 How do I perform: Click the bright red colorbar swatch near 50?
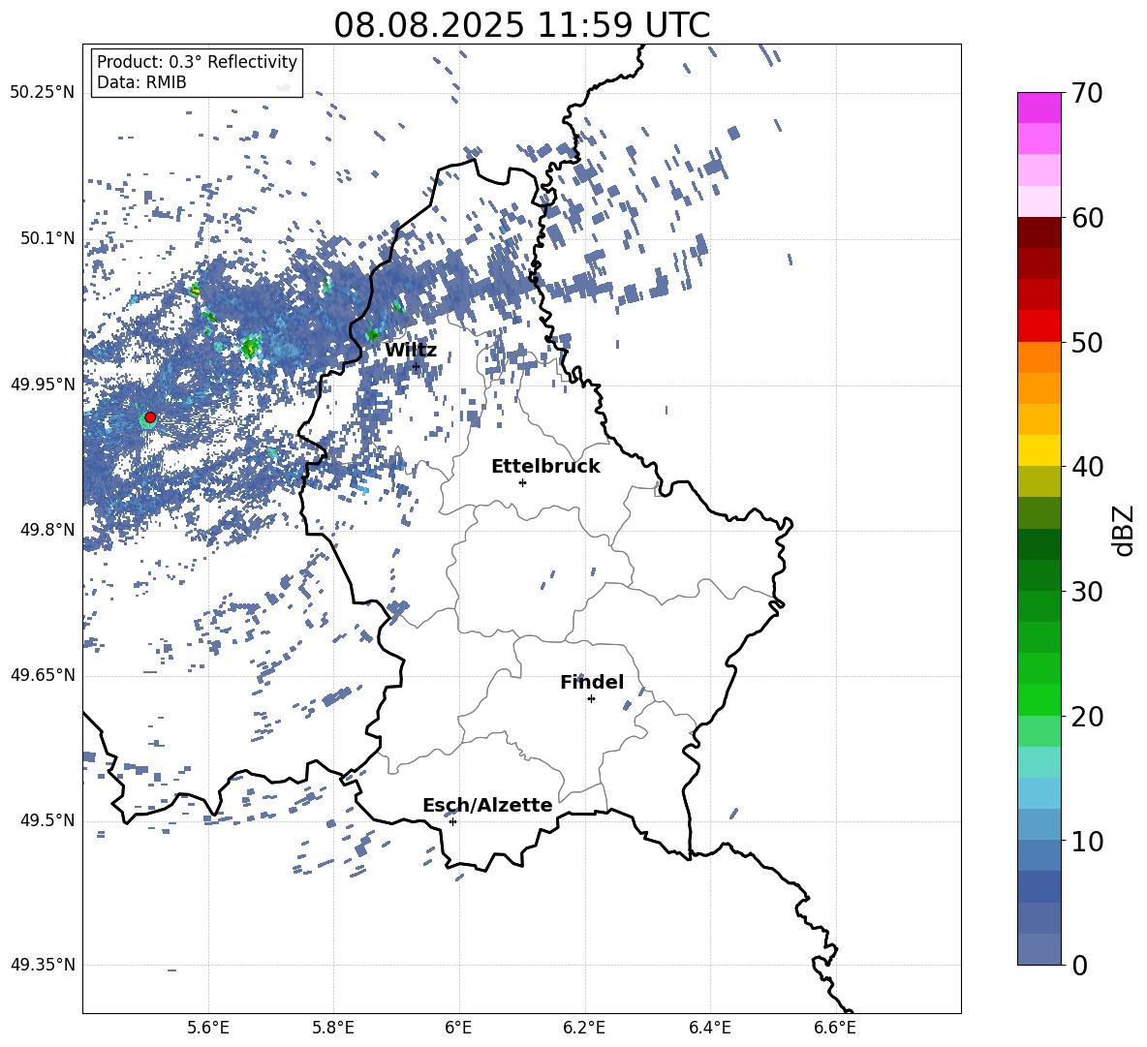tap(1039, 326)
